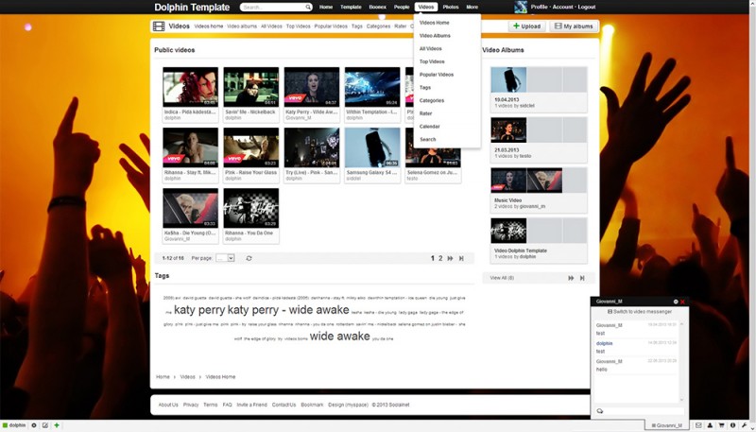Select Search from dropdown menu

coord(428,140)
